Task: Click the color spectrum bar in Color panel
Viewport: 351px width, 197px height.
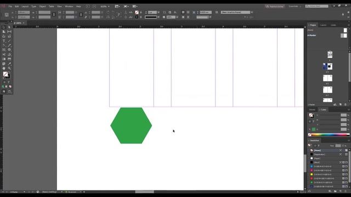Action: click(329, 135)
